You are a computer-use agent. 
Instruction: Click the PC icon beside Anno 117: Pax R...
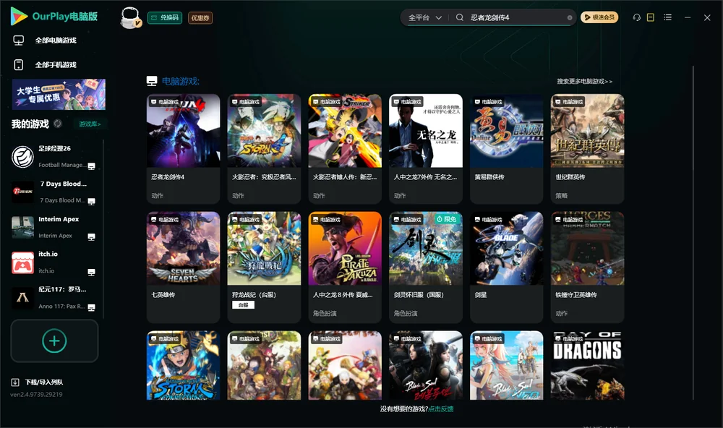pyautogui.click(x=91, y=308)
